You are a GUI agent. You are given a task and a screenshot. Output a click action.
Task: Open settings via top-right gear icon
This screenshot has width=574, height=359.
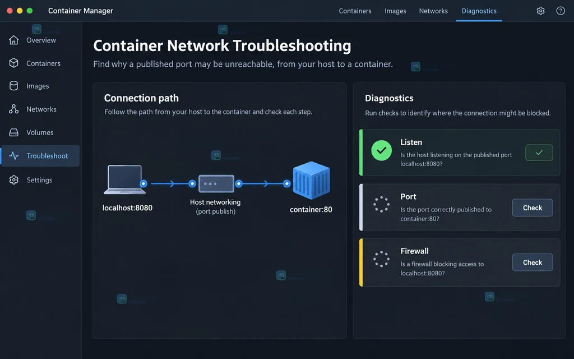[541, 11]
